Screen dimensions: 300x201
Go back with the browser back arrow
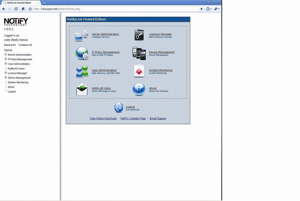pyautogui.click(x=3, y=9)
